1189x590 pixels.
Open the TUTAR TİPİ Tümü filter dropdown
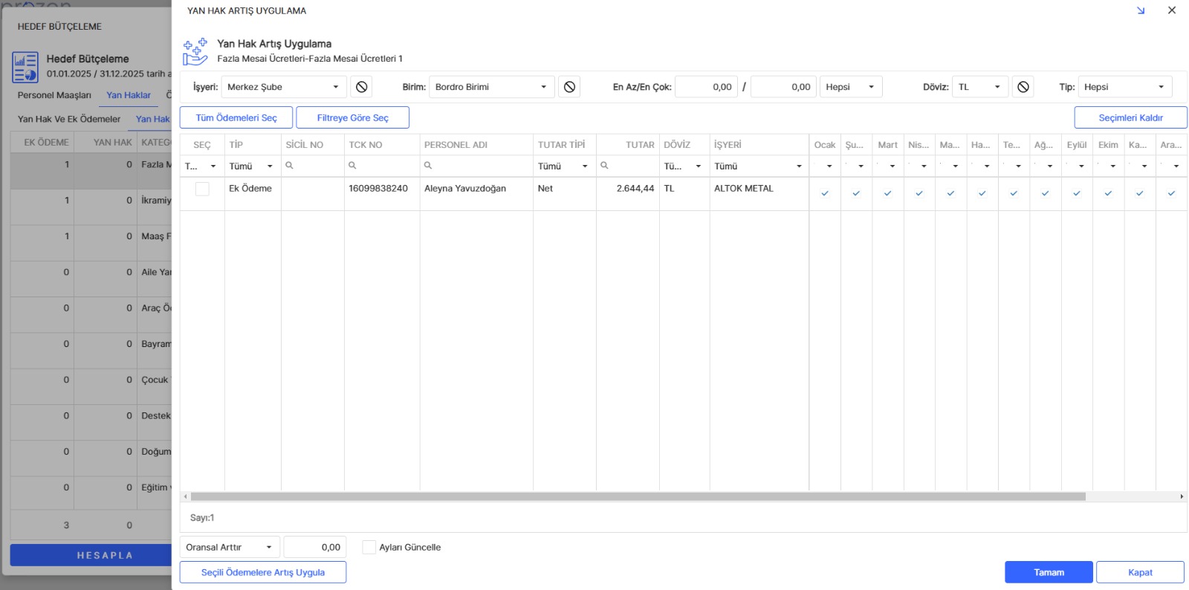pyautogui.click(x=563, y=166)
